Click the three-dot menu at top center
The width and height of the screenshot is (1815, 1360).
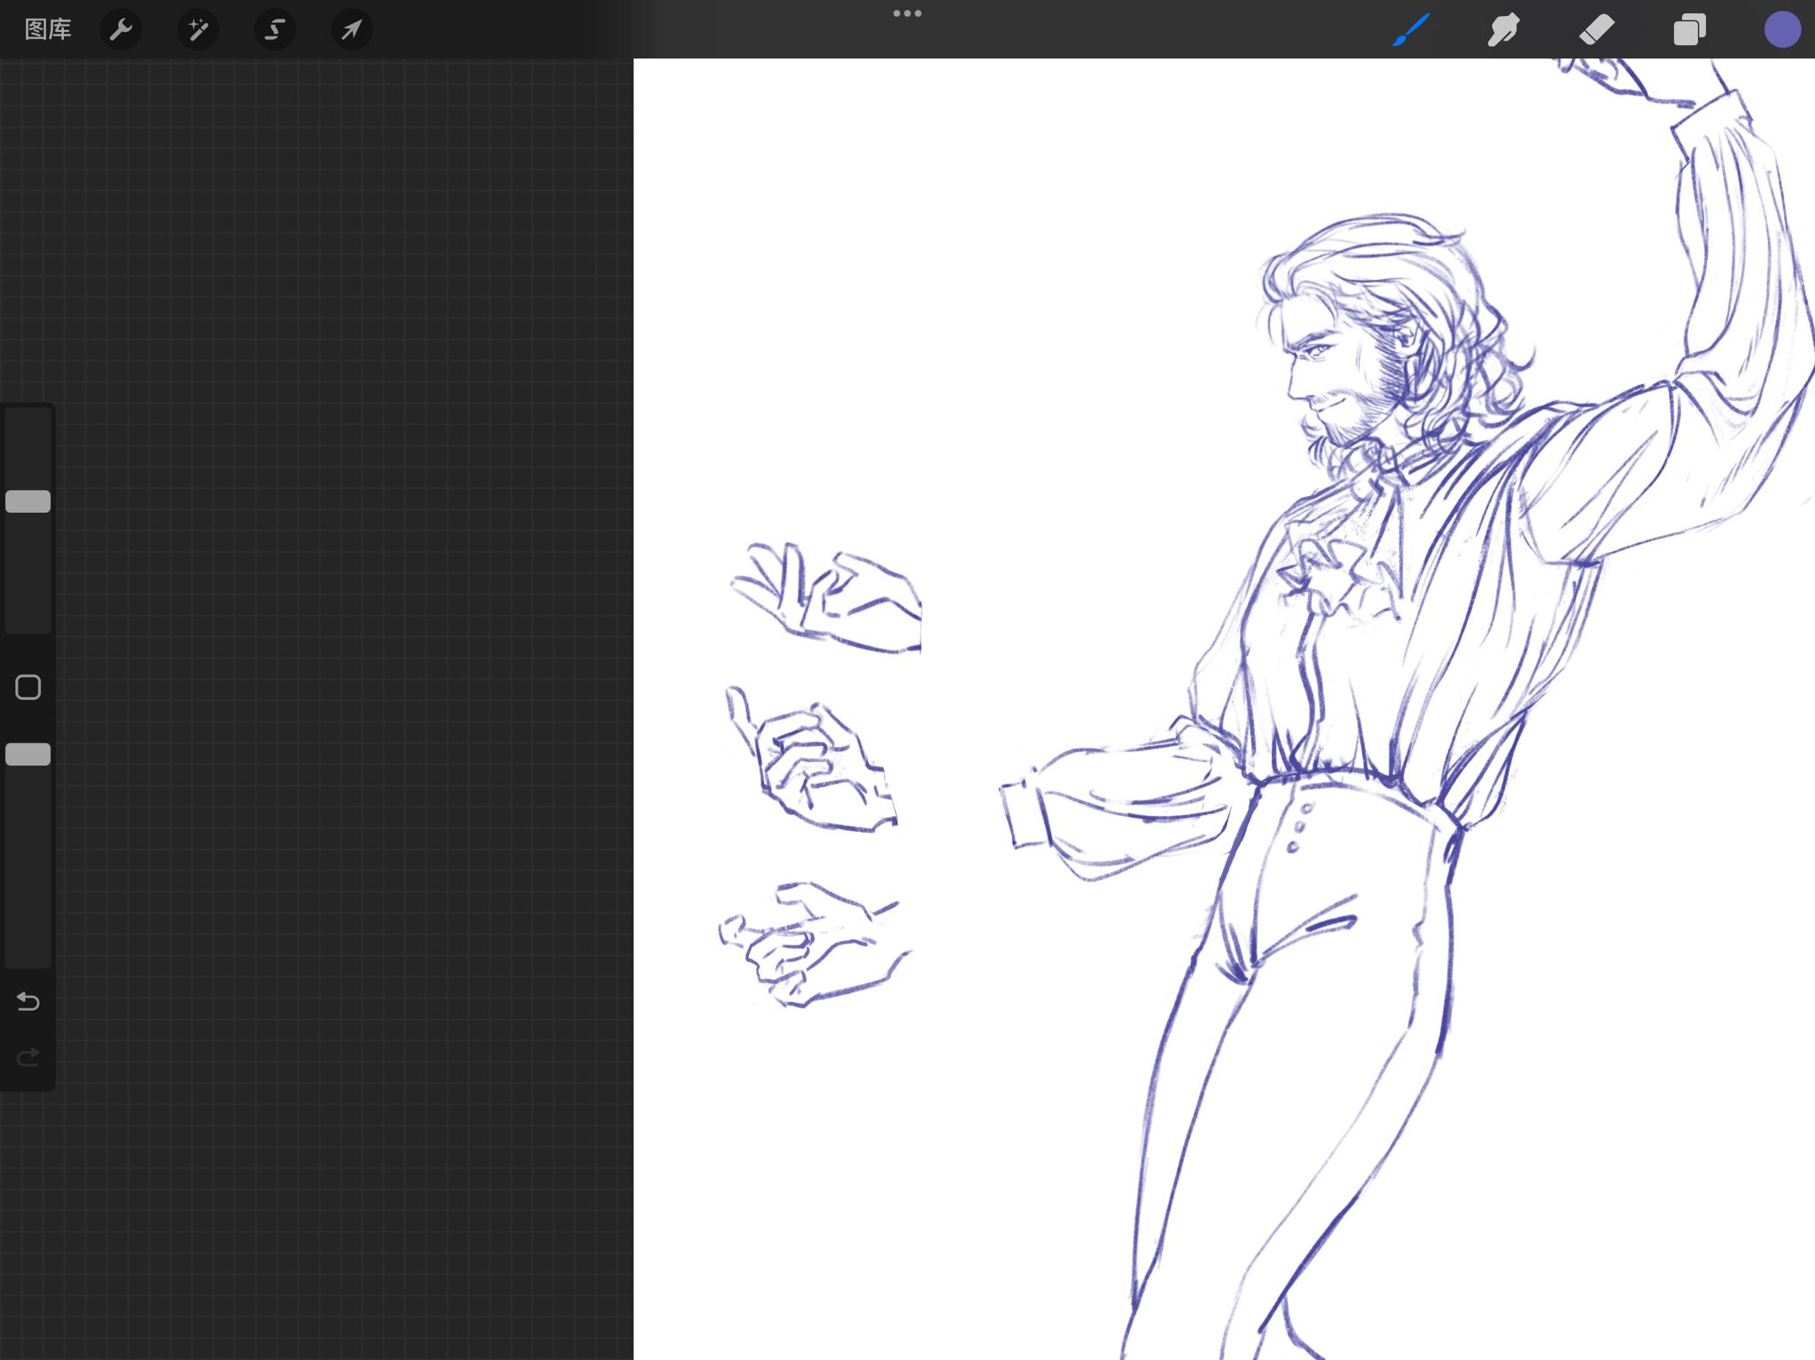click(x=907, y=13)
